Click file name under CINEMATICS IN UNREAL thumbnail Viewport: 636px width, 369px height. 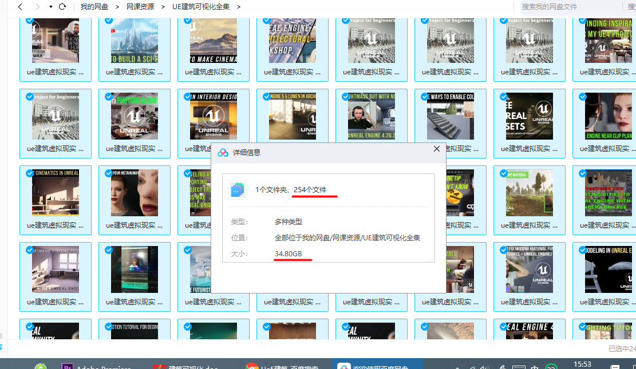click(x=56, y=225)
